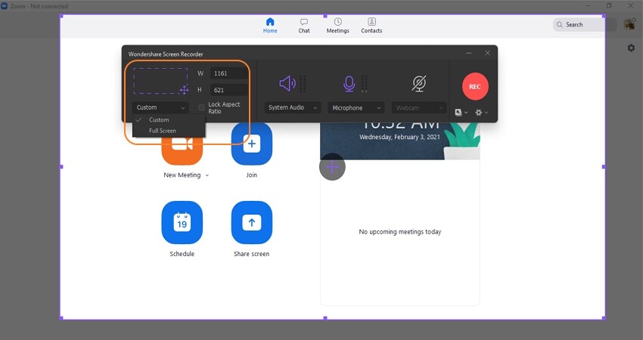This screenshot has height=340, width=643.
Task: Click the 'No upcoming meetings today' text
Action: (x=400, y=232)
